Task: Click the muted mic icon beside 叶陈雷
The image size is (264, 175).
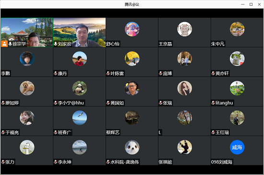Action: pyautogui.click(x=108, y=73)
